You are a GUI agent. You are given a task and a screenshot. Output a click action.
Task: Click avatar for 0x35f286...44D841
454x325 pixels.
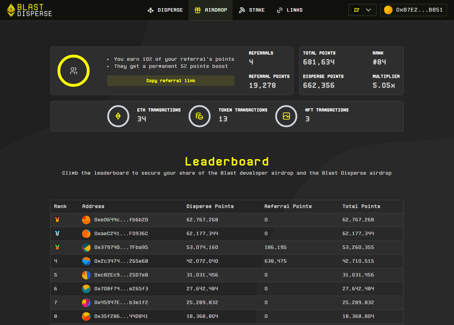pos(86,317)
